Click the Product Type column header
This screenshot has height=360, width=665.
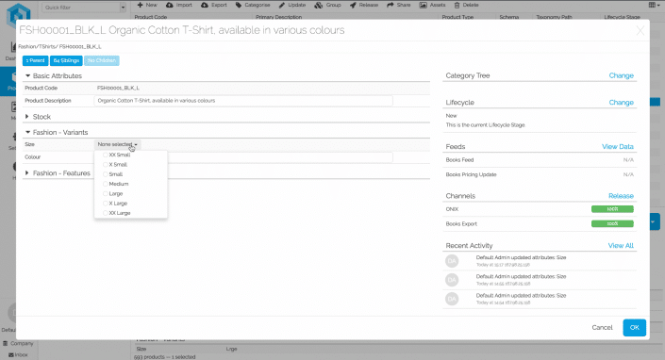(x=457, y=17)
